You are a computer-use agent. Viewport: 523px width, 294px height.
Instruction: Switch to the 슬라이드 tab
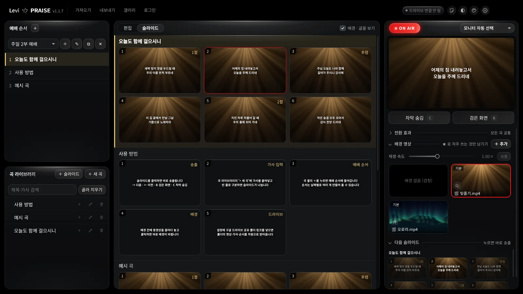(150, 28)
